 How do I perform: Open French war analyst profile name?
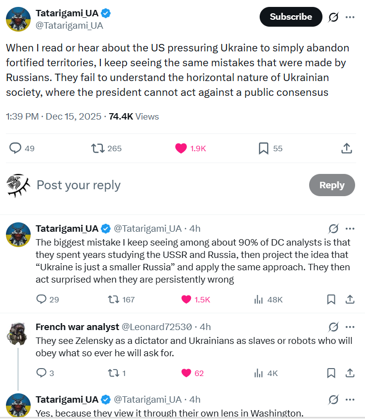[77, 327]
